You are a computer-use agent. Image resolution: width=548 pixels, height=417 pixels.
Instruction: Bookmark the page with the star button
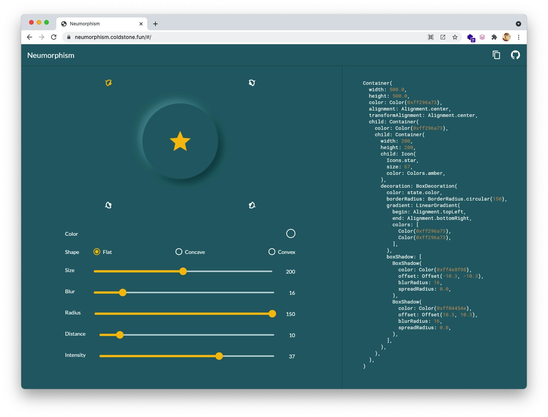pos(455,37)
